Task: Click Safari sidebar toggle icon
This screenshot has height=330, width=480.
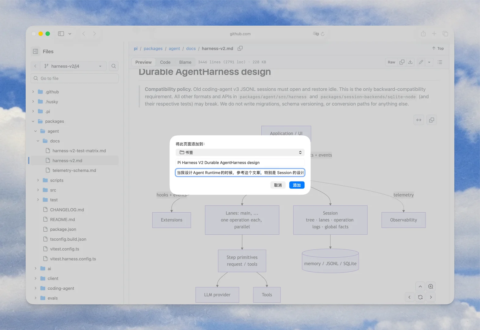Action: (x=61, y=34)
